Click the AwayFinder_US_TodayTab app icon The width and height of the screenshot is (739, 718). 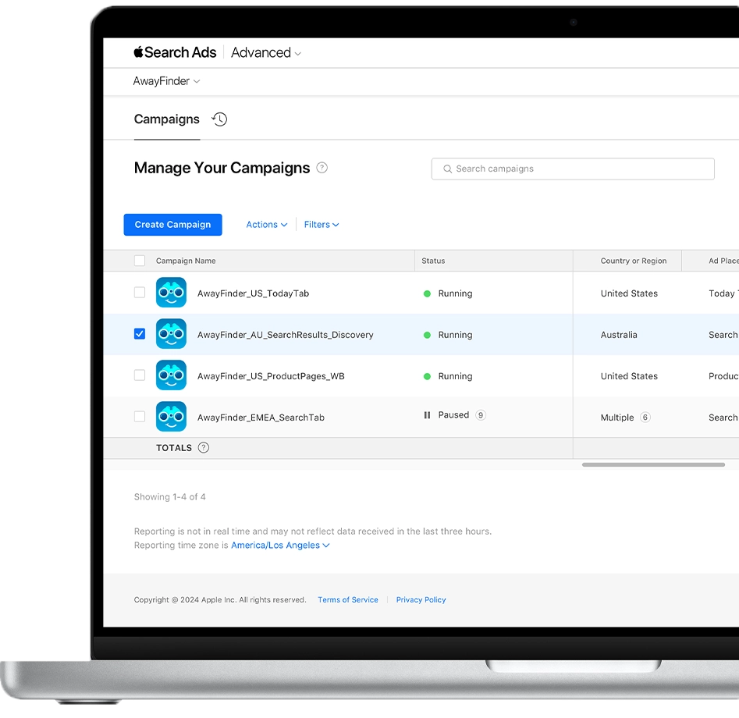pos(171,293)
